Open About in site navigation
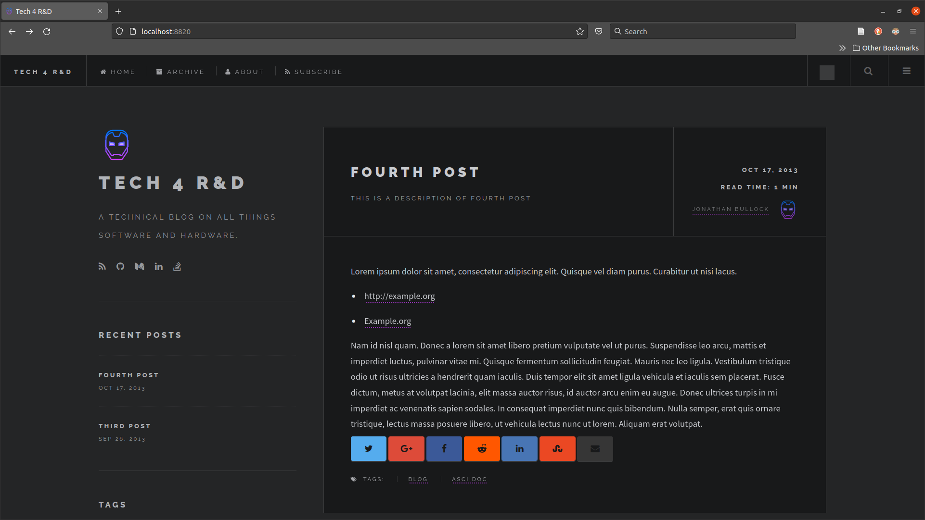 (244, 72)
